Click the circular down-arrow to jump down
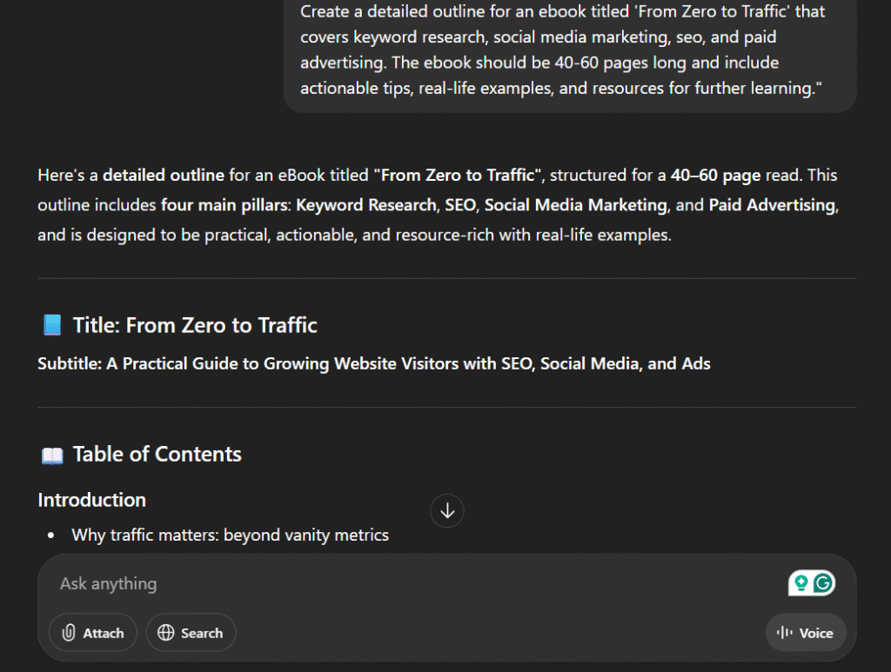 [446, 510]
